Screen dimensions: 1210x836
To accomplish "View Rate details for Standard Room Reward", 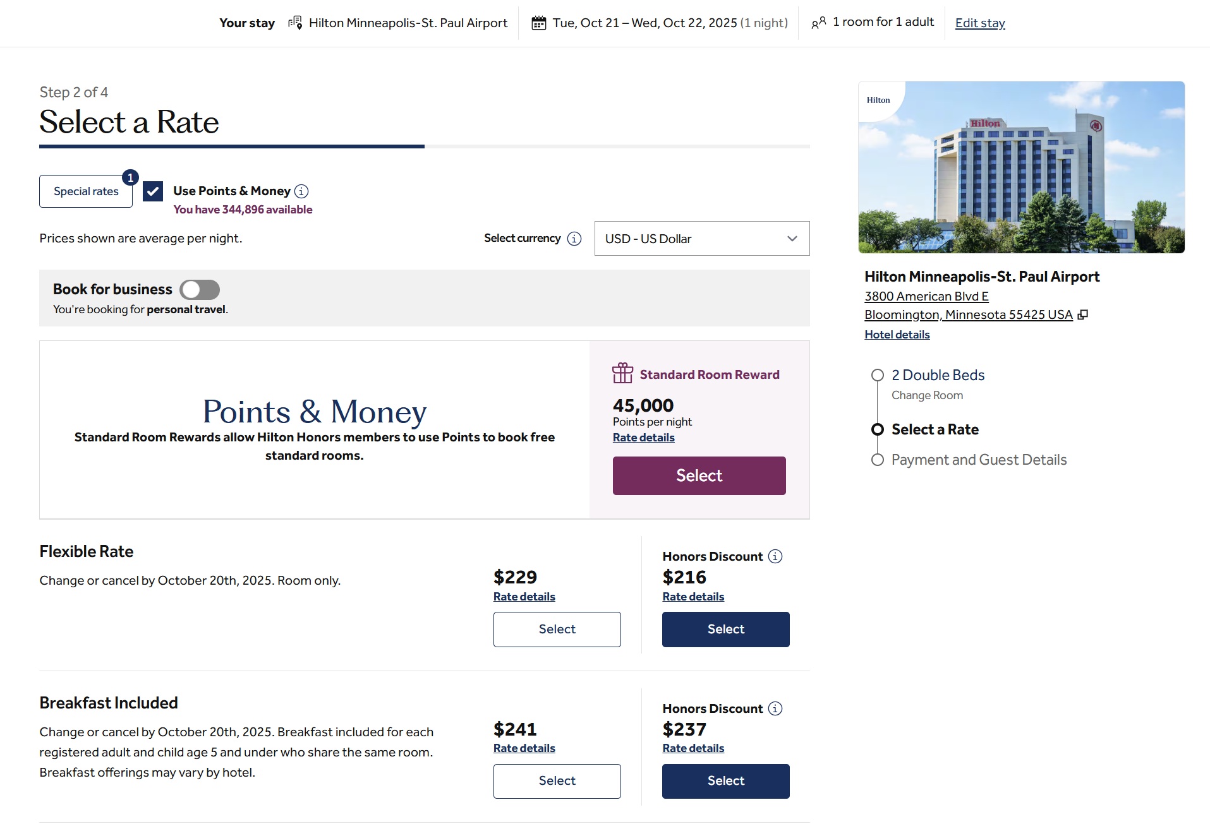I will click(x=643, y=438).
